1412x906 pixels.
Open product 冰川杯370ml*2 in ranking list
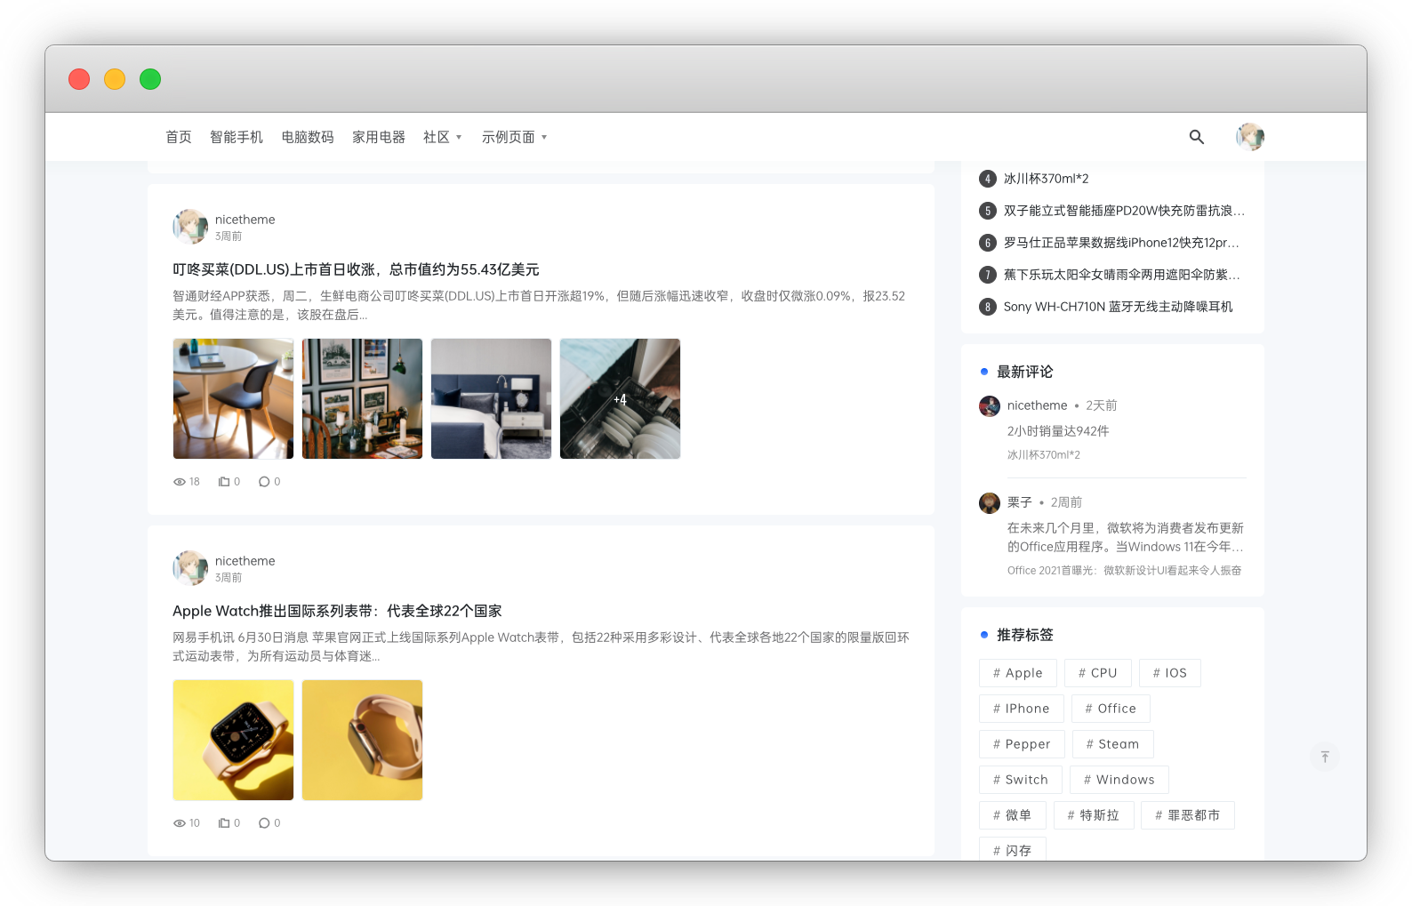coord(1046,179)
